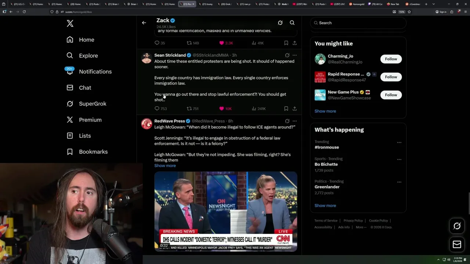
Task: Share the post with 41K views
Action: [294, 43]
